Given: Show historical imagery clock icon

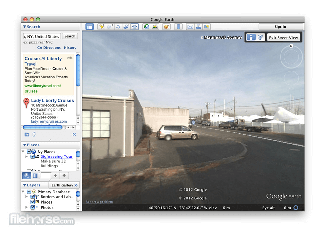Looking at the screenshot, I should [x=146, y=27].
